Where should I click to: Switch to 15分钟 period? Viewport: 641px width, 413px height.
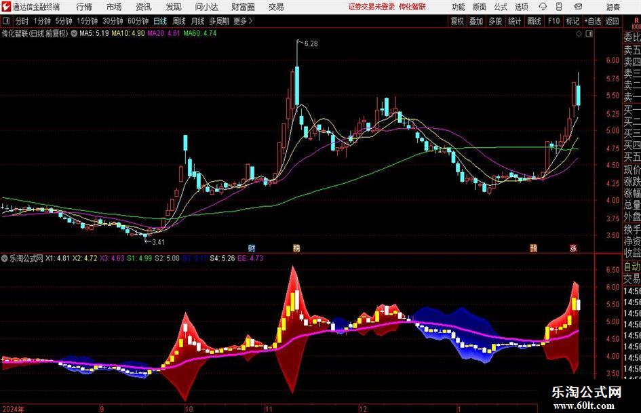(87, 21)
